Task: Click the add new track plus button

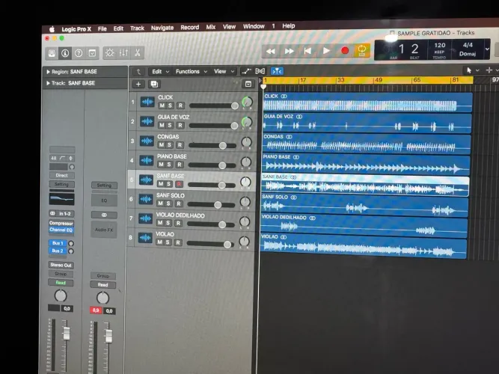Action: point(138,84)
